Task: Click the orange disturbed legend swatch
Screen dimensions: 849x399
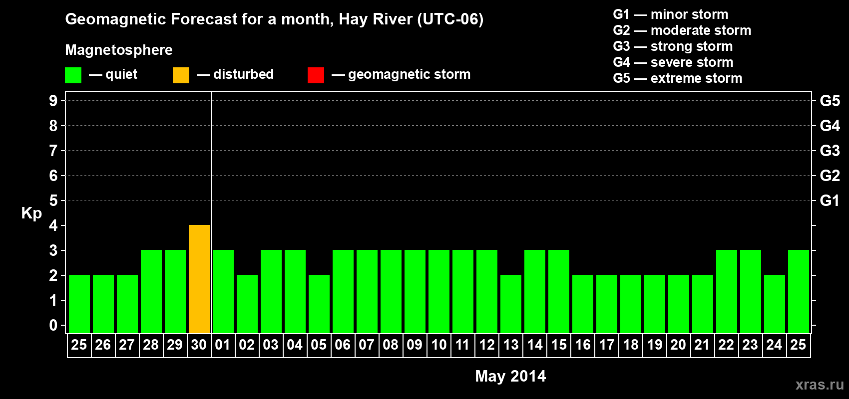Action: 181,75
